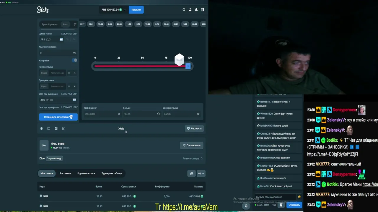Open the user profile icon

pos(190,10)
